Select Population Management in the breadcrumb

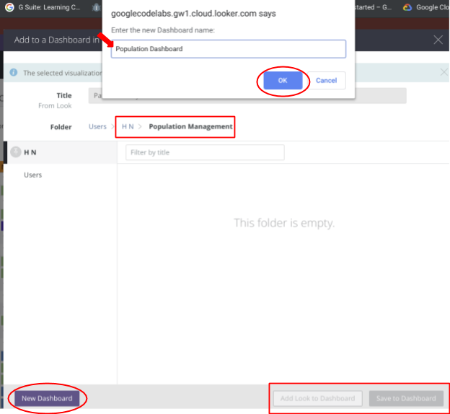190,127
